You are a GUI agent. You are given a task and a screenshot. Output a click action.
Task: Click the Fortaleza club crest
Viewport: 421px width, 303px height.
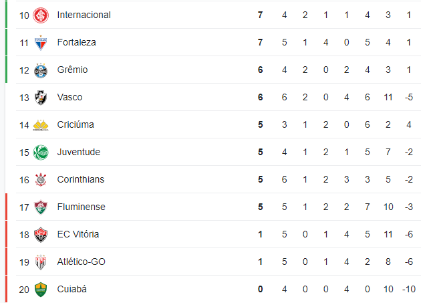[41, 43]
